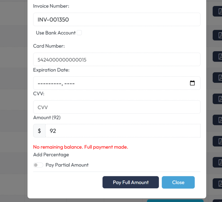This screenshot has width=222, height=202.
Task: Click the Expiration Date field
Action: click(x=110, y=83)
